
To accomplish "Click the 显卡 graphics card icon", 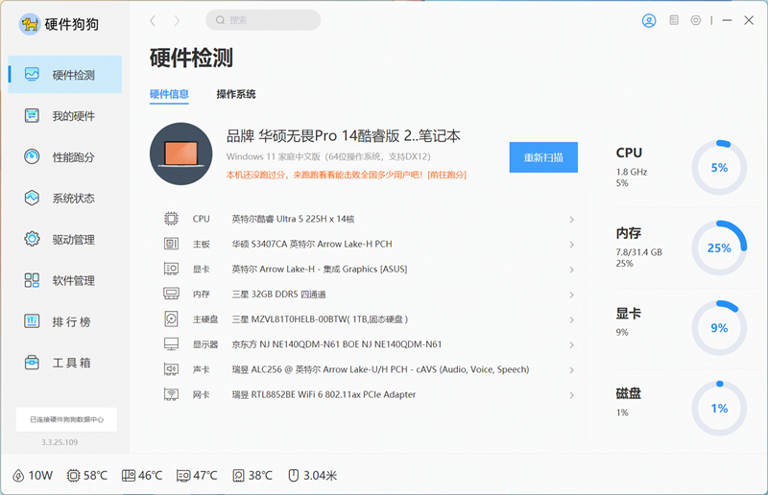I will click(171, 269).
